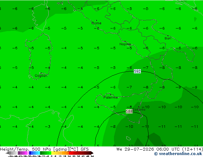Click the only -3 temperature value on the map

tap(48, 127)
